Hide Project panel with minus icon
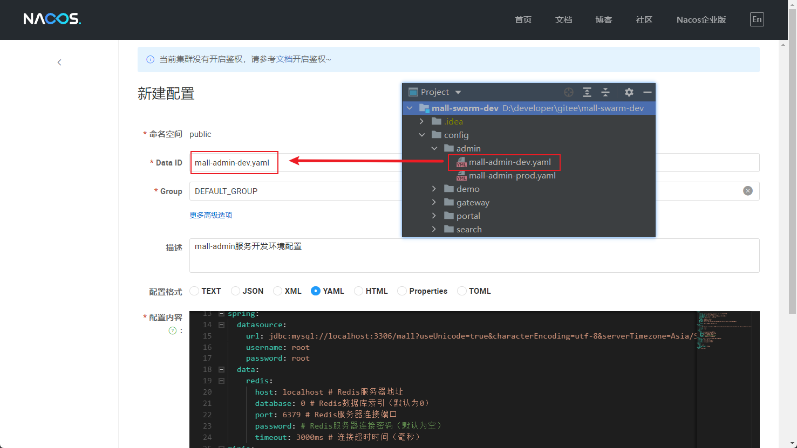 pyautogui.click(x=648, y=92)
